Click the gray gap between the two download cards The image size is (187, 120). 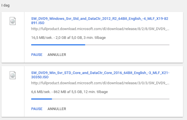pos(92,64)
